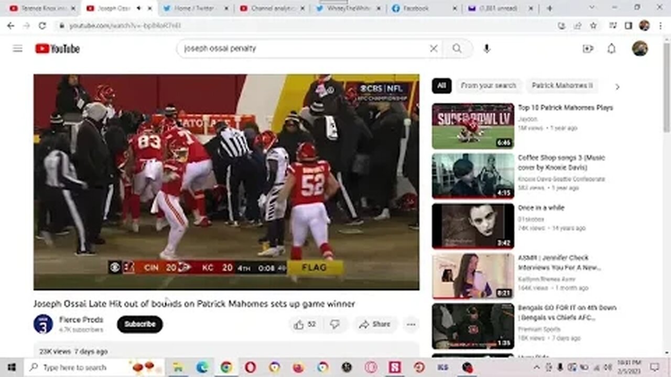Open the Once in a while video title

click(x=541, y=207)
